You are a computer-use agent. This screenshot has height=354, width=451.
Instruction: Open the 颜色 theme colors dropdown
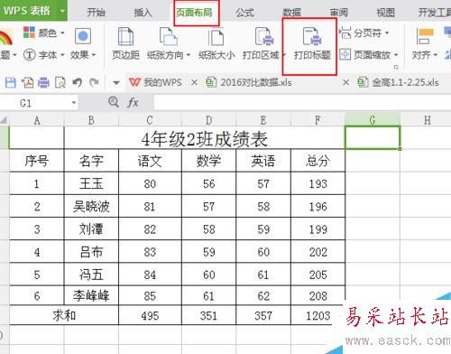click(x=44, y=33)
